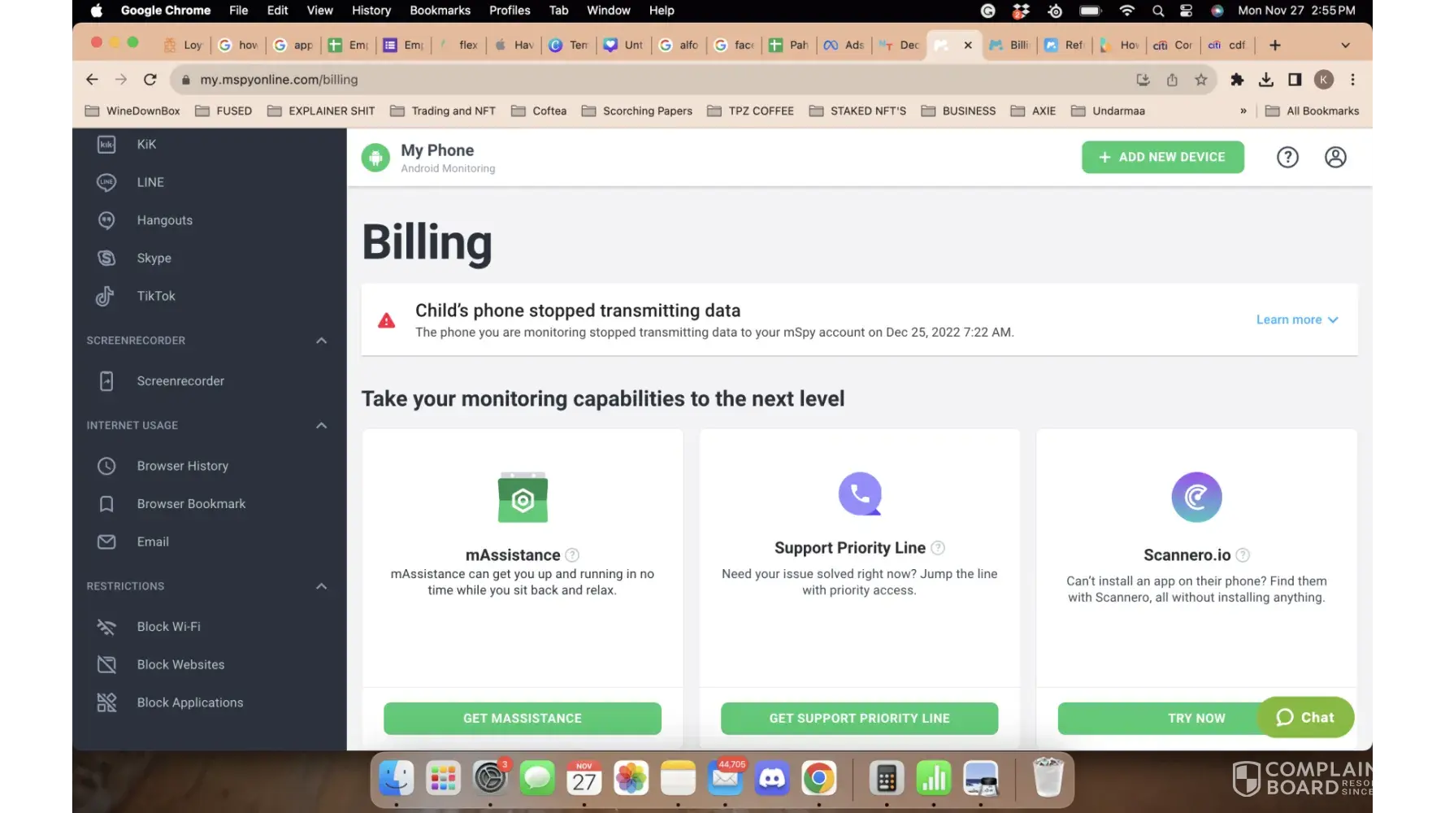Click ADD NEW DEVICE button
1445x813 pixels.
tap(1162, 157)
